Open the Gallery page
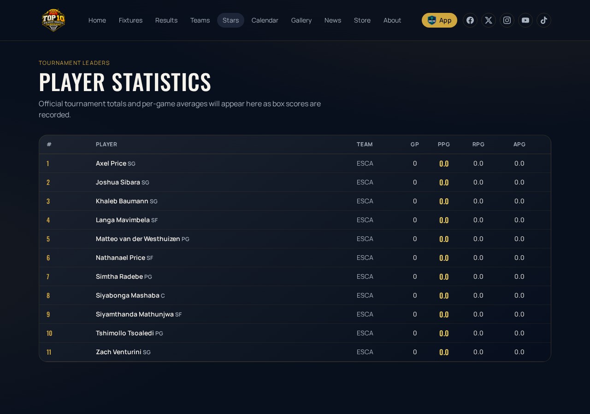This screenshot has height=414, width=590. (301, 20)
